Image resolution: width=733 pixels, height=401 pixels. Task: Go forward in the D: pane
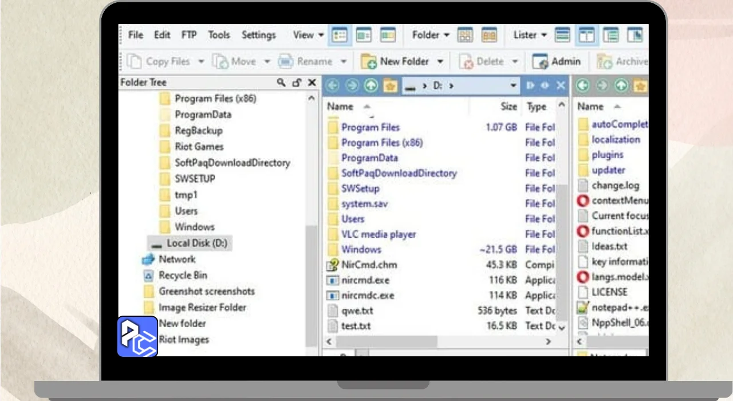(352, 86)
